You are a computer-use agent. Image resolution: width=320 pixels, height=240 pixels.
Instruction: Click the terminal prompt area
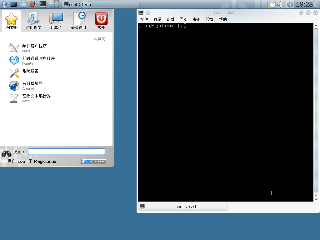pyautogui.click(x=226, y=112)
